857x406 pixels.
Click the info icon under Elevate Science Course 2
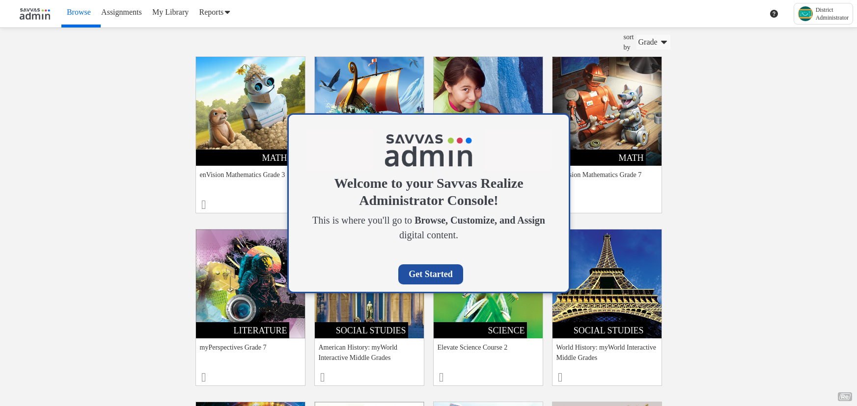pyautogui.click(x=441, y=377)
